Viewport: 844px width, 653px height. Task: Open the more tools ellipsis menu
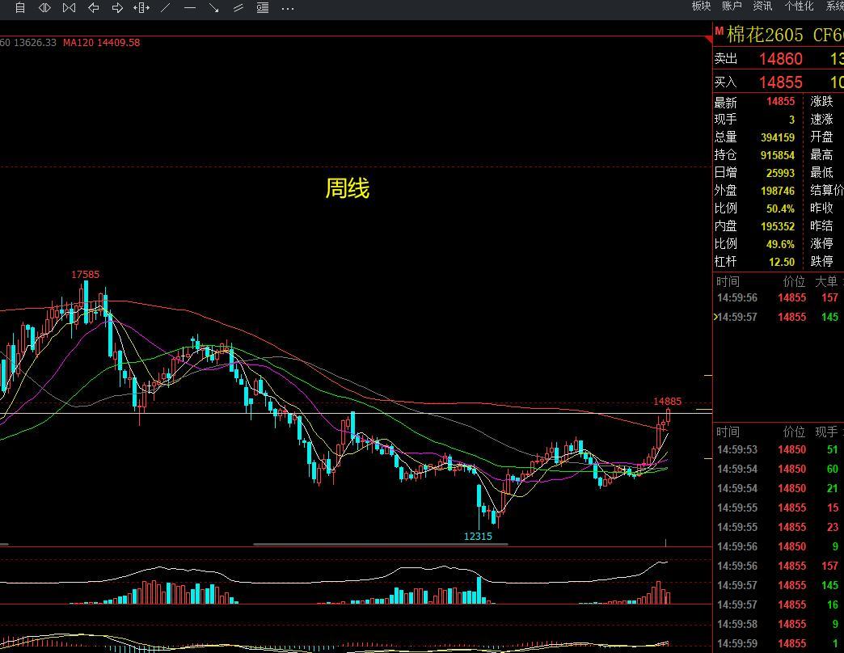coord(288,9)
